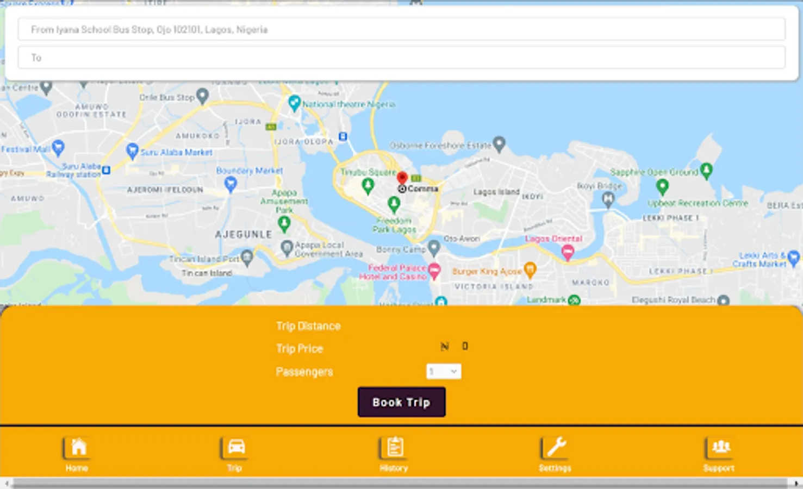Select the Bonny Camp marker

[434, 248]
